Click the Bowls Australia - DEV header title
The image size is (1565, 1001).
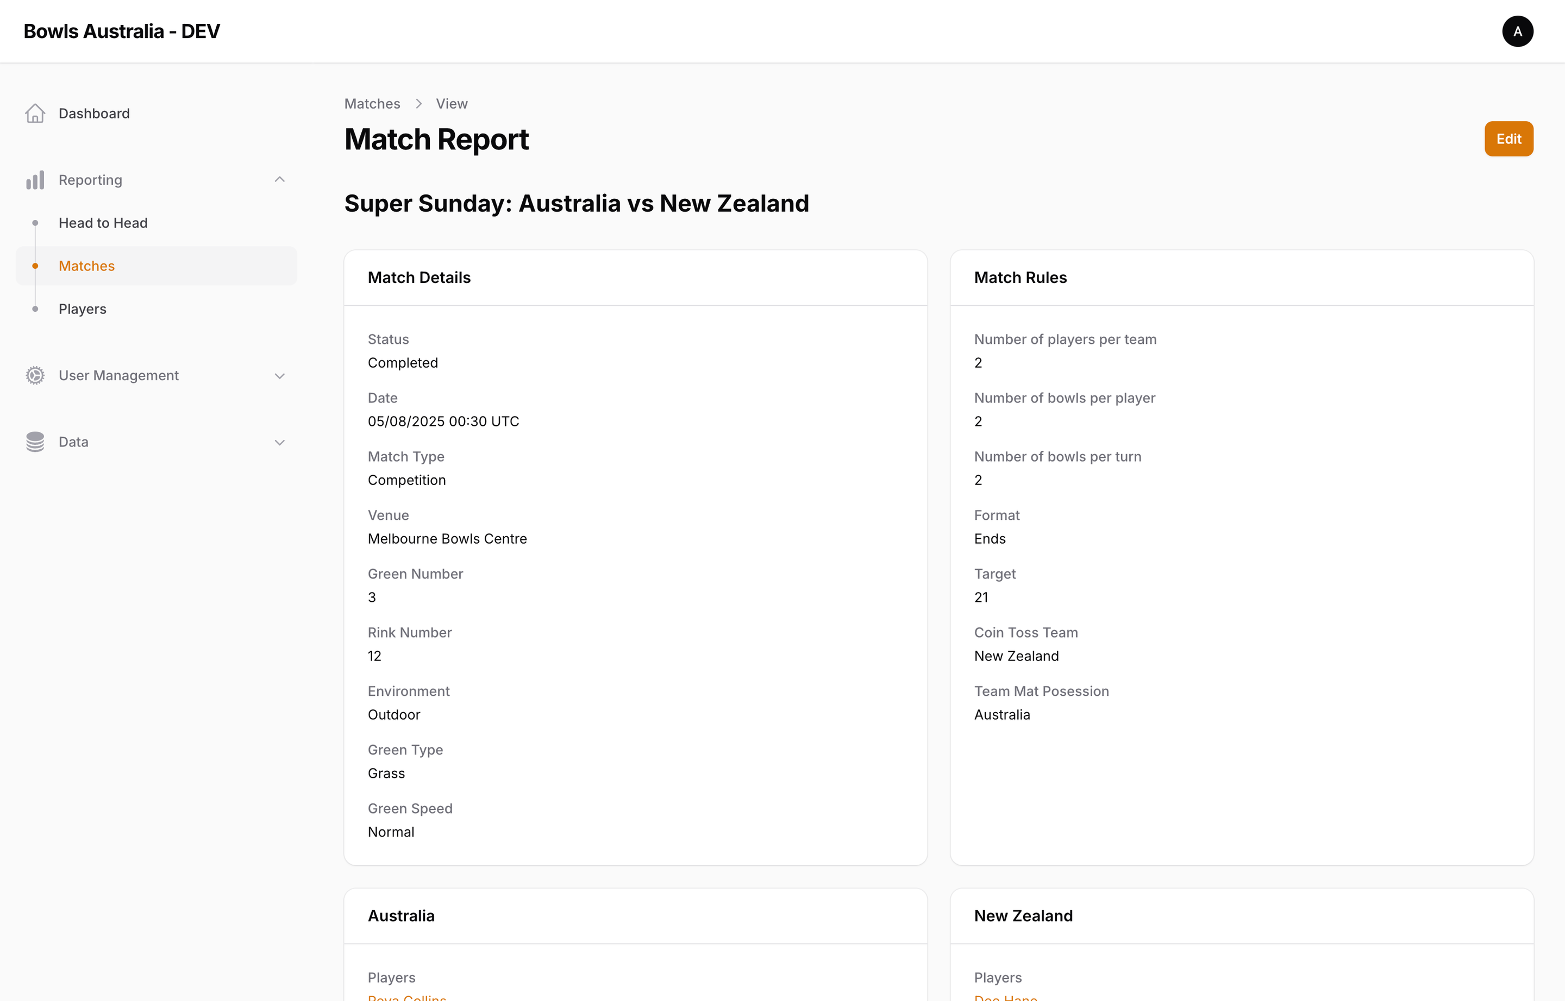coord(122,30)
